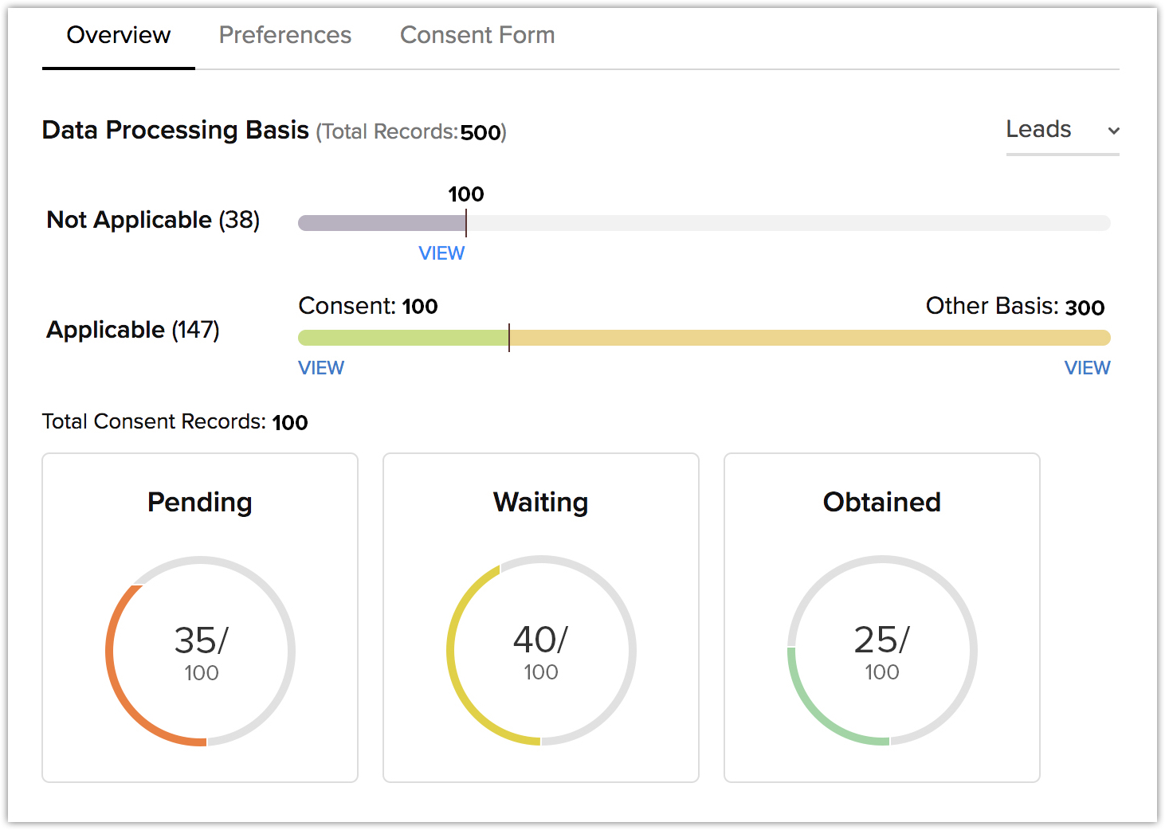Switch to the Preferences tab
1165x830 pixels.
pos(284,35)
